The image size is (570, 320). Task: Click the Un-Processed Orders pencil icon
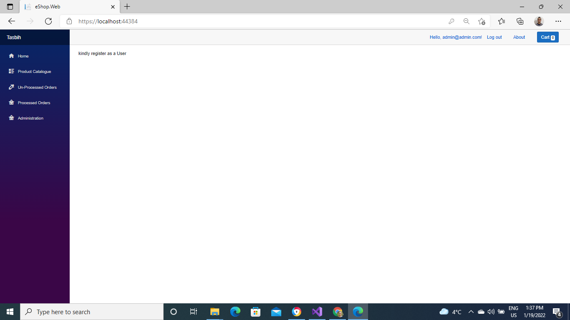[x=11, y=87]
